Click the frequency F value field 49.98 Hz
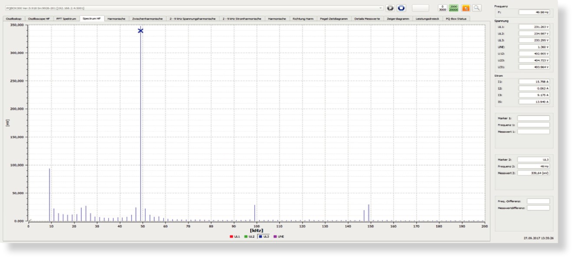 tap(534, 12)
